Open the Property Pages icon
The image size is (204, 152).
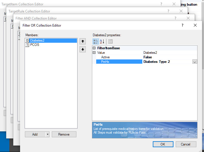(x=110, y=41)
